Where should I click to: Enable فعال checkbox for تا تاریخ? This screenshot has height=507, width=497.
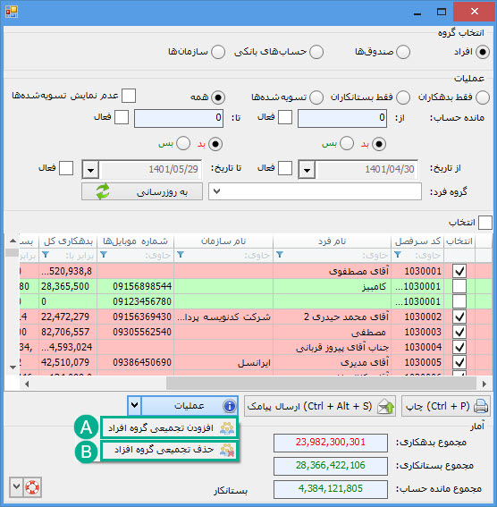click(66, 168)
